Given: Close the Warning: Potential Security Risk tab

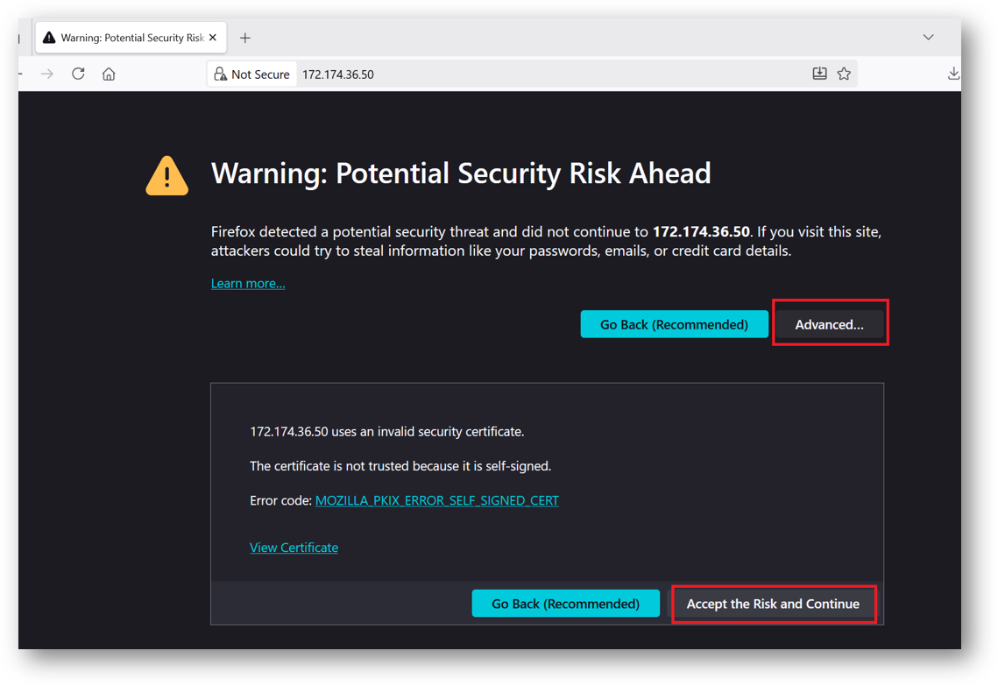Looking at the screenshot, I should tap(213, 38).
